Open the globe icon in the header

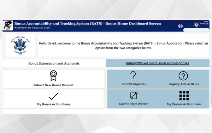click(x=180, y=26)
